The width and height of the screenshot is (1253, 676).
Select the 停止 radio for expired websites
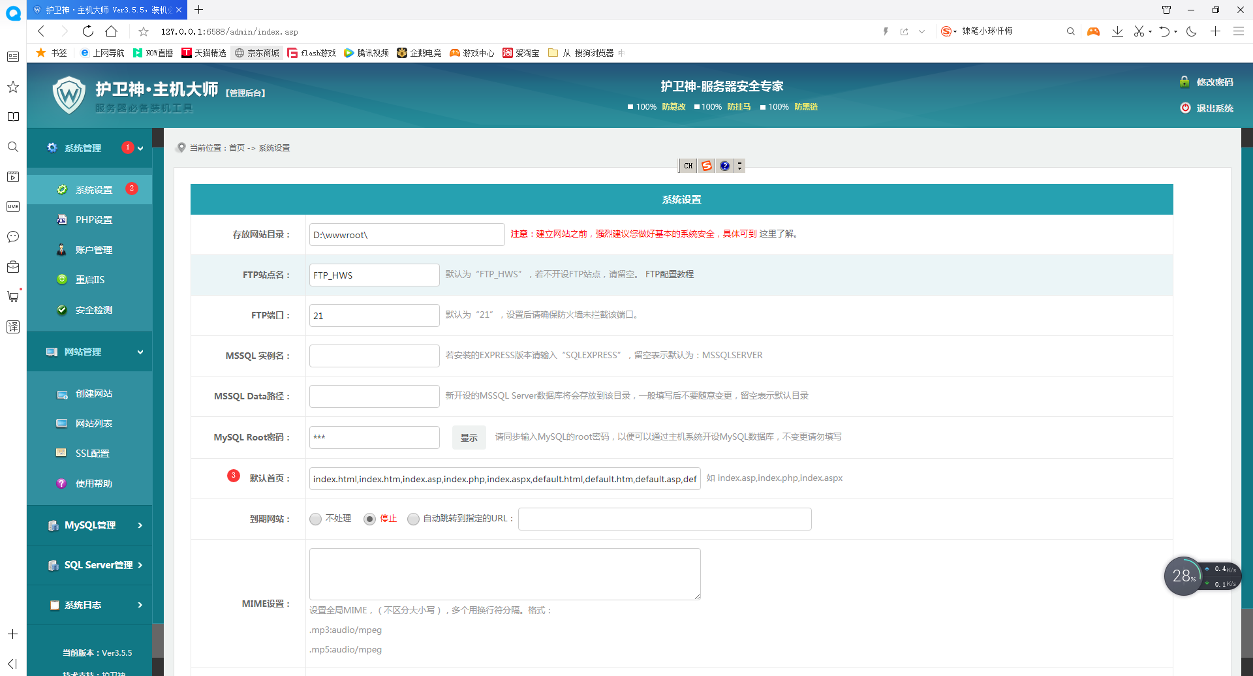(x=370, y=519)
